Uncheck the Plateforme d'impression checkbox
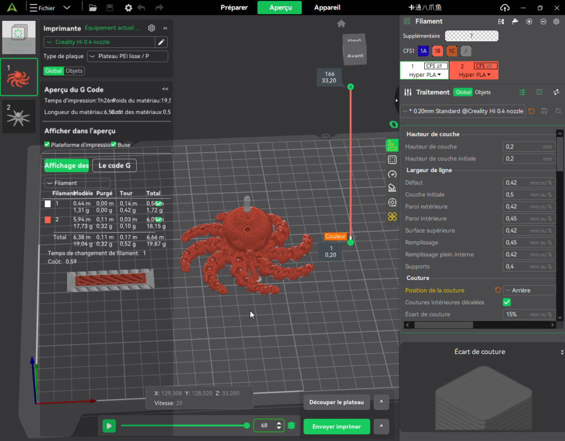The image size is (565, 441). pyautogui.click(x=47, y=145)
